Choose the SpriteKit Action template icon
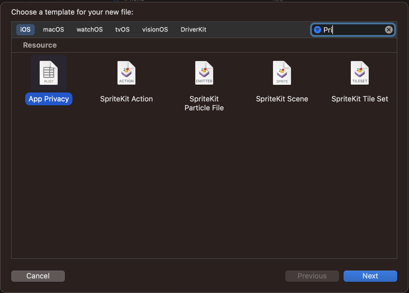This screenshot has width=409, height=293. click(x=126, y=73)
